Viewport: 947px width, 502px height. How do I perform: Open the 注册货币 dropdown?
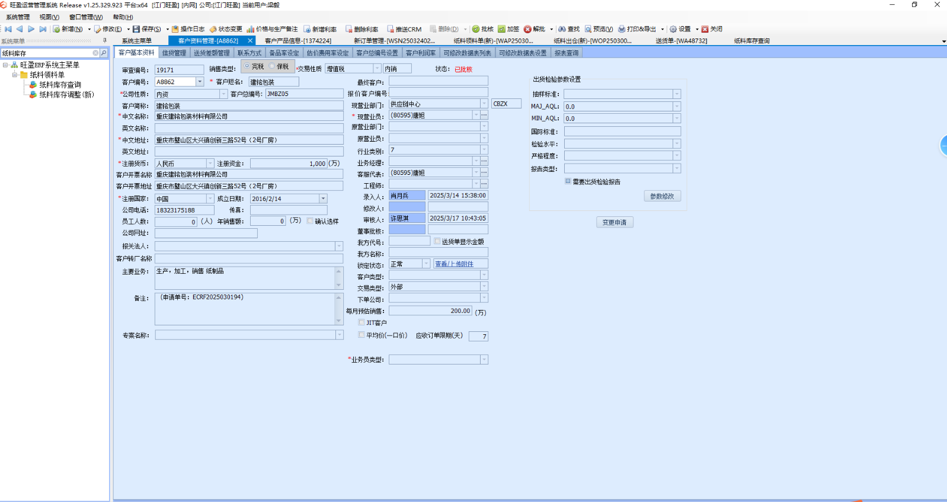pyautogui.click(x=210, y=163)
